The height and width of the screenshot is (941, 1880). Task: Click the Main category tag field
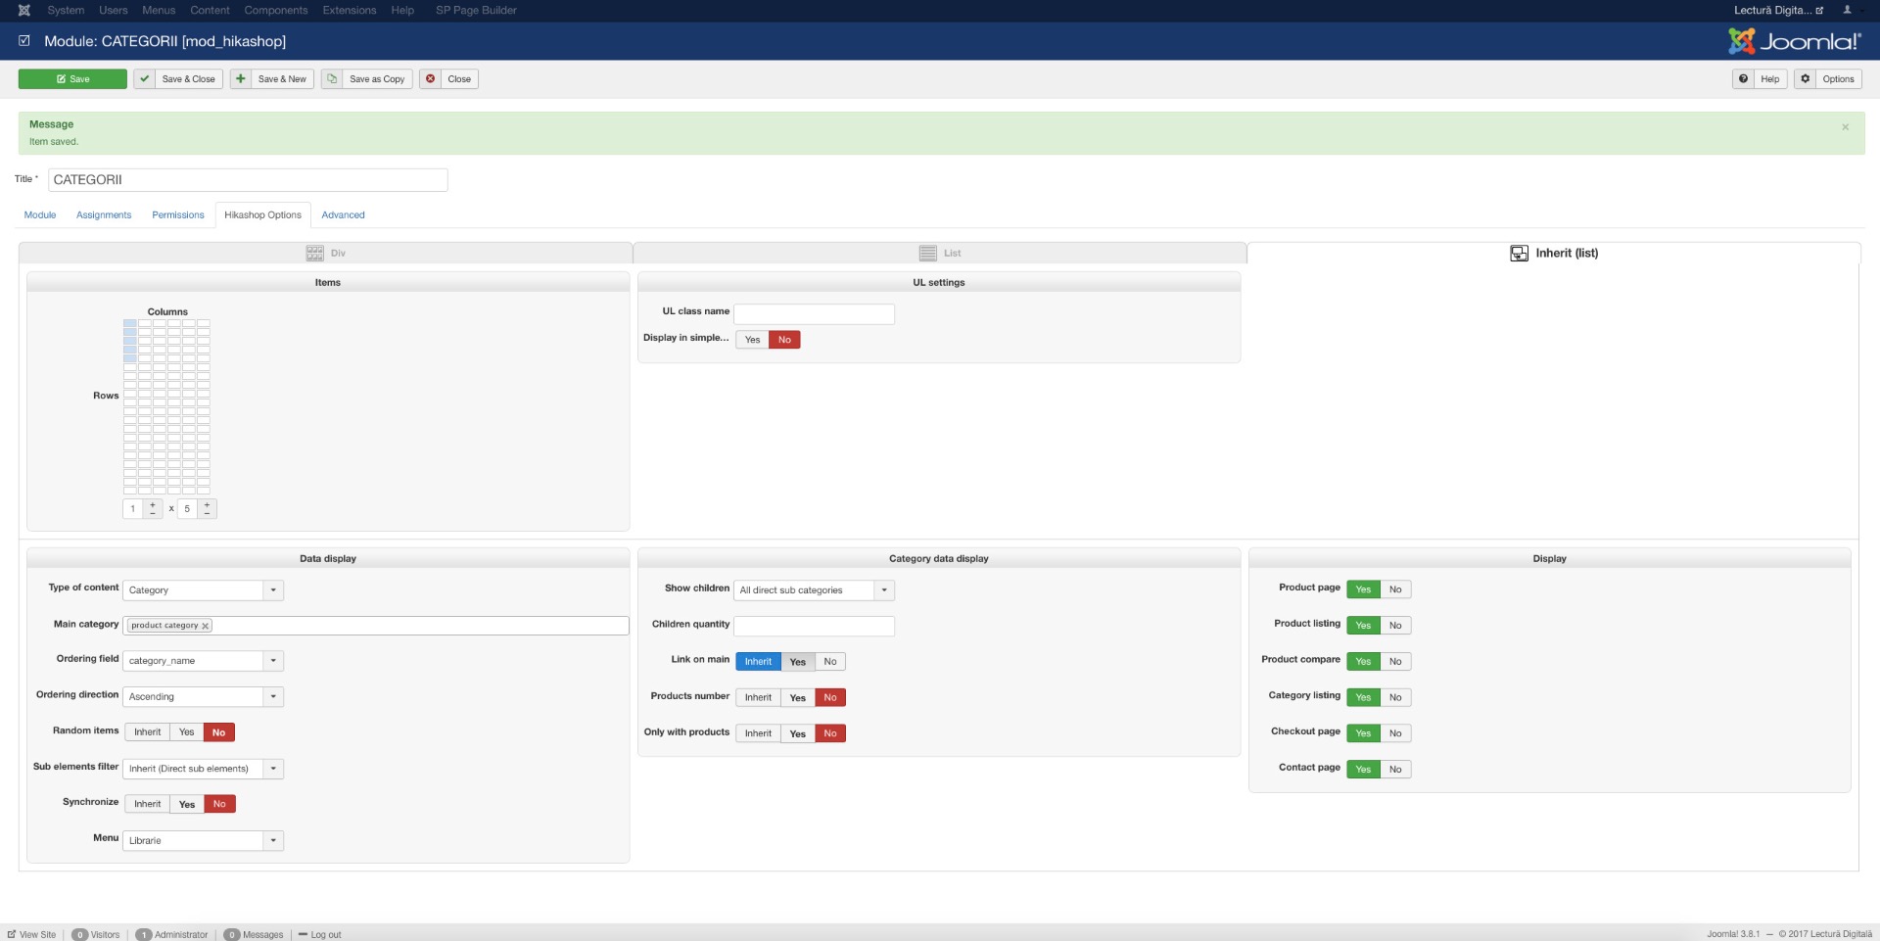pyautogui.click(x=376, y=626)
